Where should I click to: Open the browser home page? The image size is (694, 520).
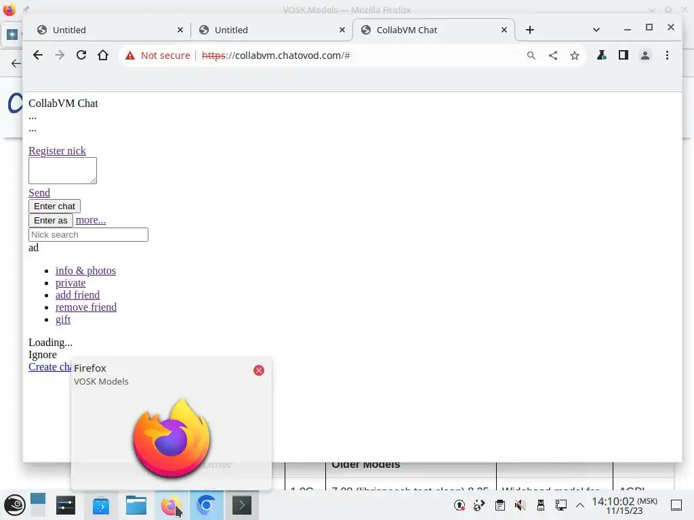coord(103,56)
